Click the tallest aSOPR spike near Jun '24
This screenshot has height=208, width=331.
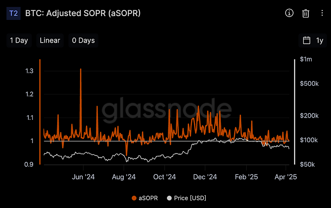coord(81,69)
